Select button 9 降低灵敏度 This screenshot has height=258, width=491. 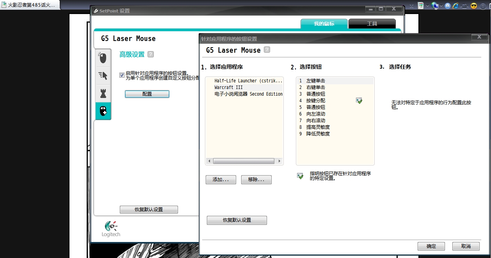click(x=335, y=134)
